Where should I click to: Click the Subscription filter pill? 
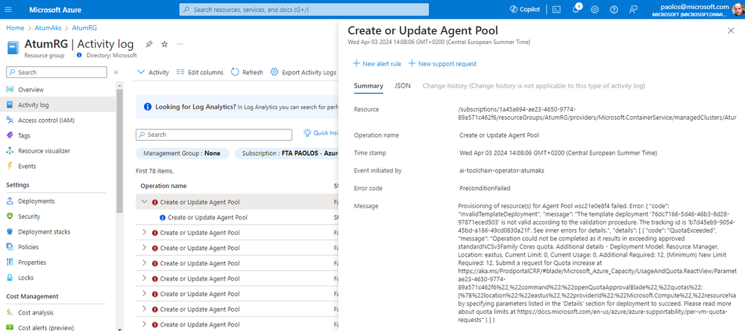[x=286, y=154]
